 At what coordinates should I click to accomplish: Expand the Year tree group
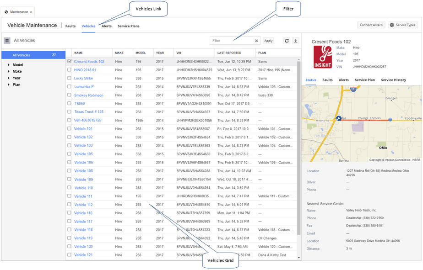pyautogui.click(x=9, y=78)
